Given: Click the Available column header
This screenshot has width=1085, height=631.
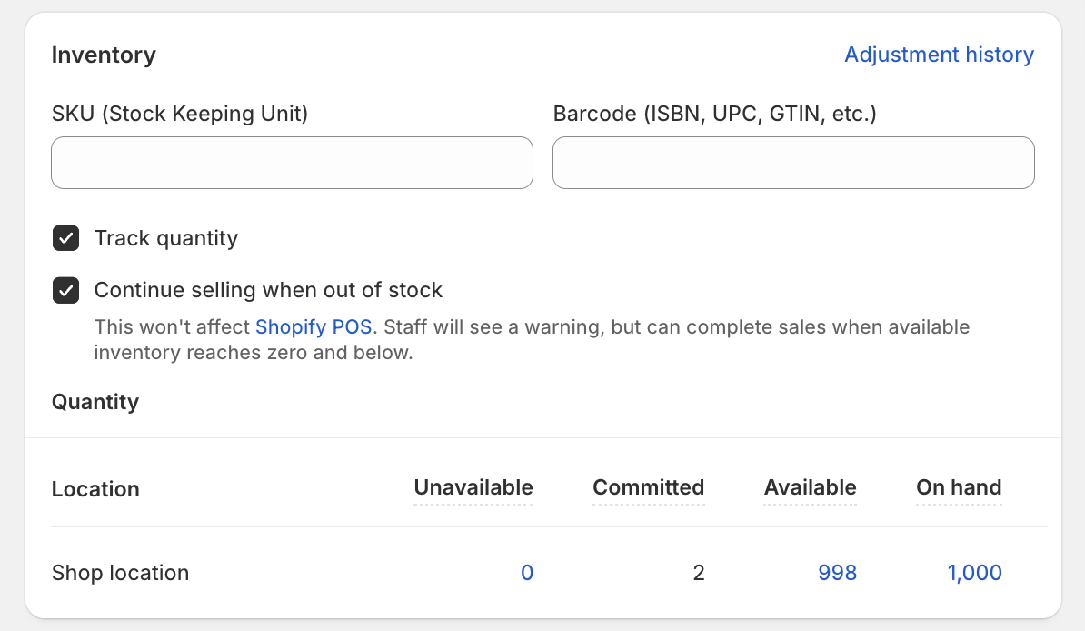Looking at the screenshot, I should [810, 488].
